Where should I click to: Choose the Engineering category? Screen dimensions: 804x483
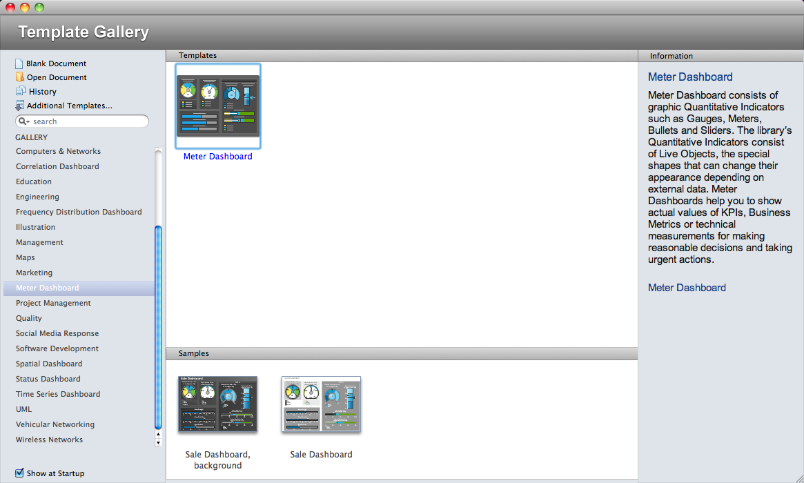(37, 197)
